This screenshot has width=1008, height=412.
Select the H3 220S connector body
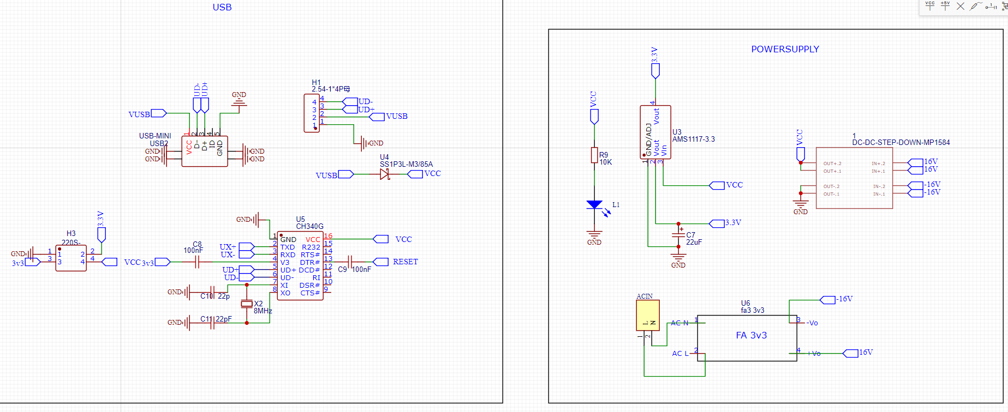coord(71,258)
